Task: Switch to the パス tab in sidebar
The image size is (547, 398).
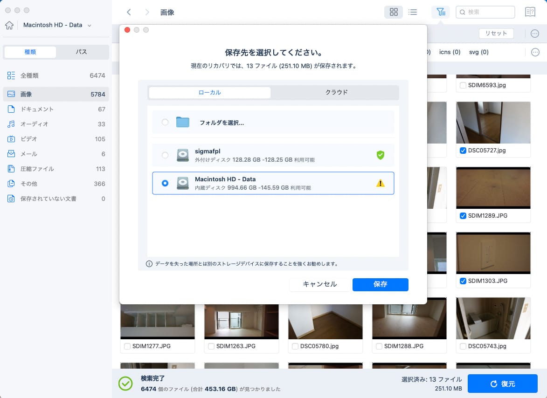Action: pos(82,52)
